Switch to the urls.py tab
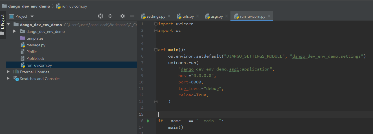 (x=188, y=16)
